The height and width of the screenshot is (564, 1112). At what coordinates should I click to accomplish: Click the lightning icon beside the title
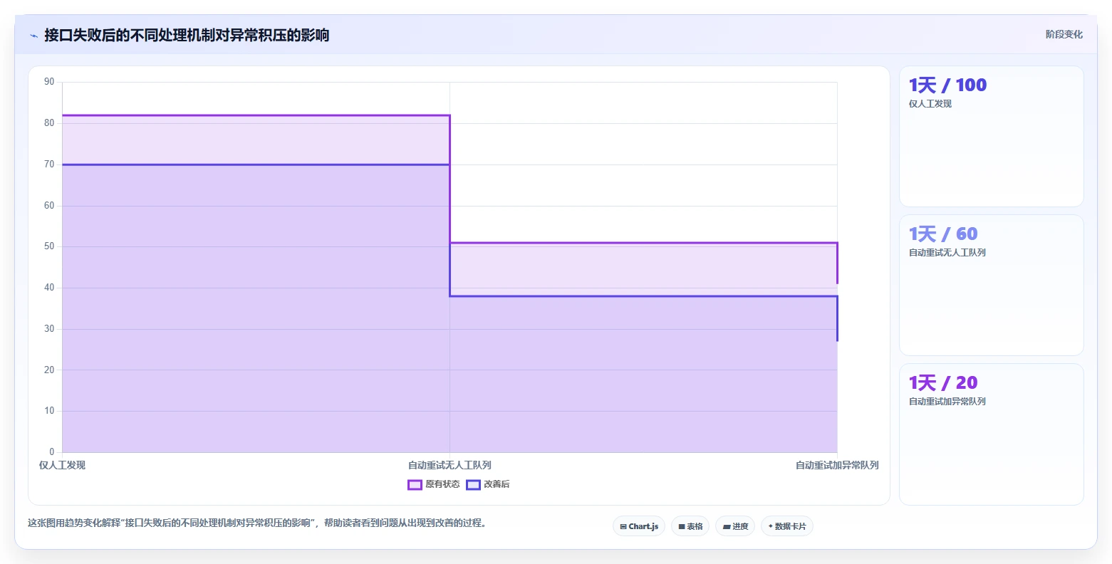click(x=33, y=36)
